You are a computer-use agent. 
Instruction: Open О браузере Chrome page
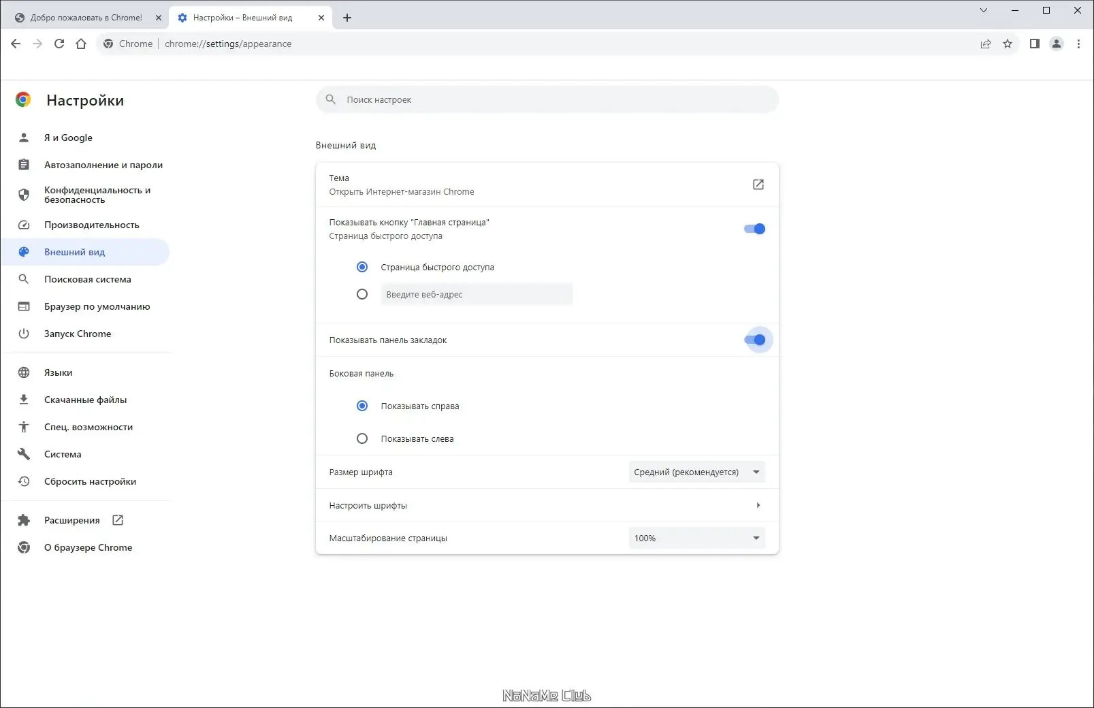tap(85, 547)
